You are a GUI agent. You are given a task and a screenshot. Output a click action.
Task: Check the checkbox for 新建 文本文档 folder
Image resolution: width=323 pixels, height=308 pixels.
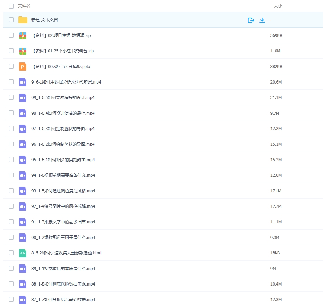11,20
